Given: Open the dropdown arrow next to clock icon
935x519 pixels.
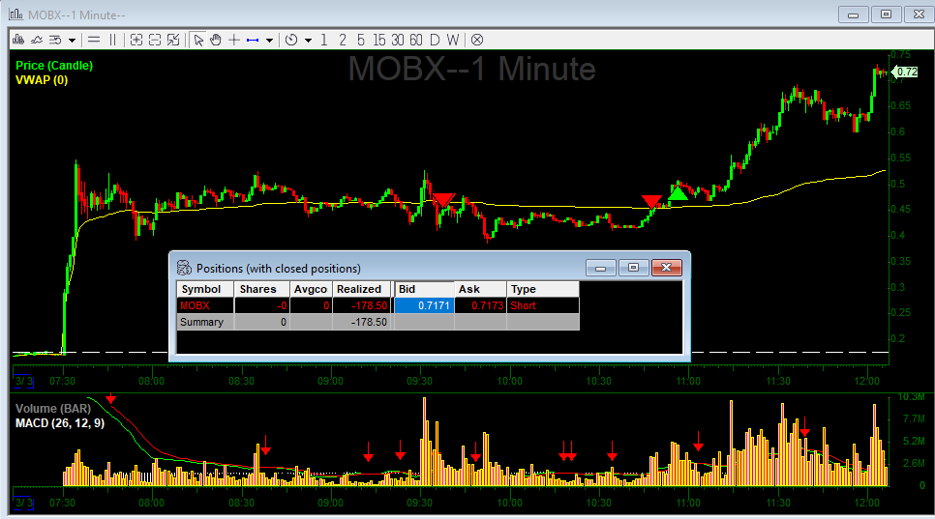Looking at the screenshot, I should [309, 41].
